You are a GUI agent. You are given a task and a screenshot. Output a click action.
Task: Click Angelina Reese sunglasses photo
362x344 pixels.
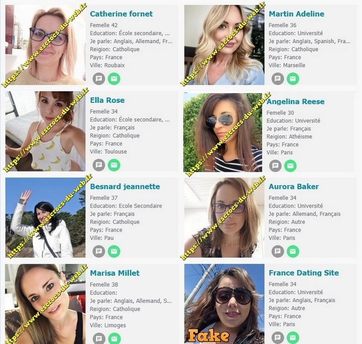point(223,132)
